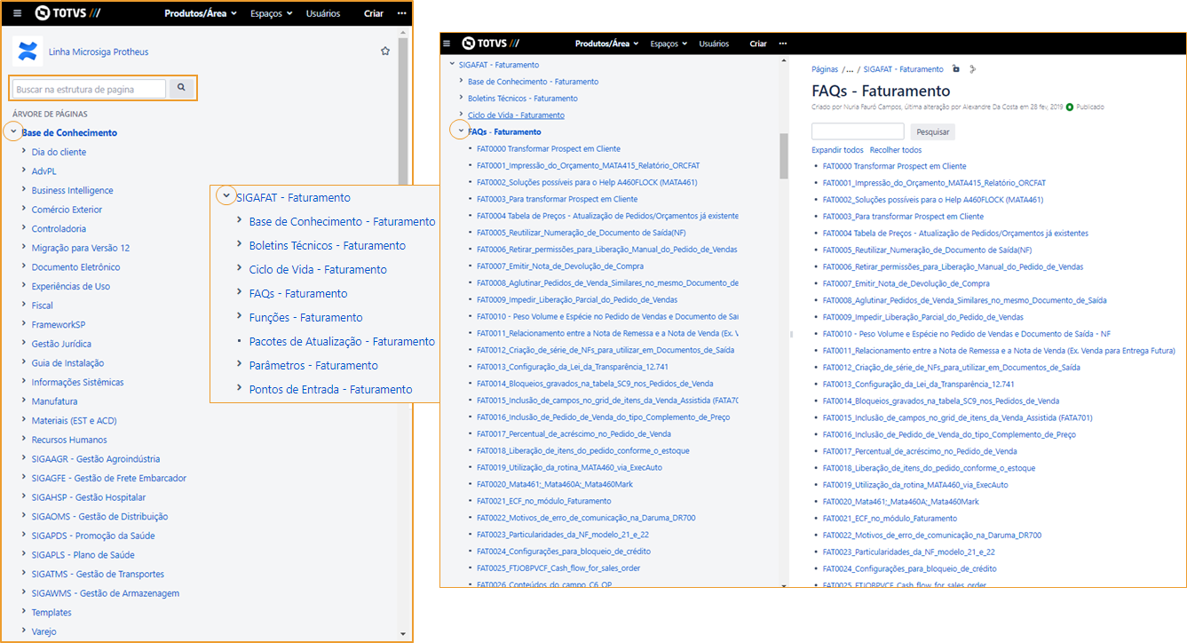The height and width of the screenshot is (643, 1187).
Task: Expand the Business Intelligence node
Action: (24, 190)
